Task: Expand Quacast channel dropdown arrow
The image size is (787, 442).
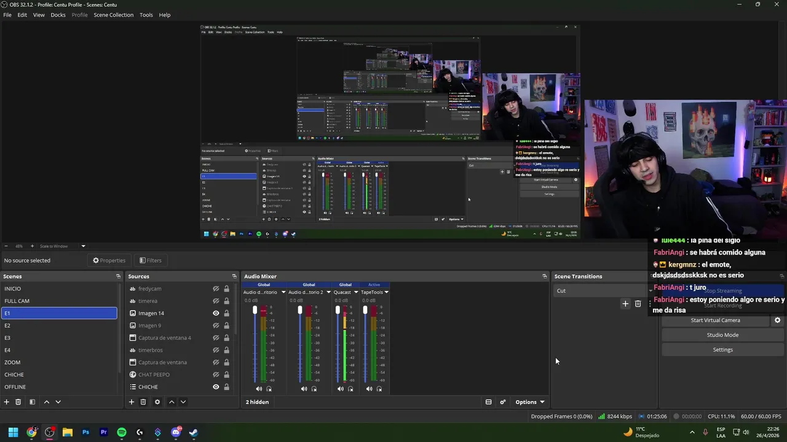Action: pos(355,292)
